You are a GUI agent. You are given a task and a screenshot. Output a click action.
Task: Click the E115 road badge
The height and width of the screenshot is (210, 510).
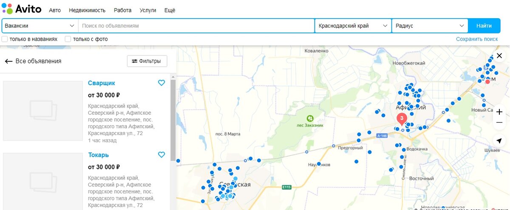coord(286,187)
